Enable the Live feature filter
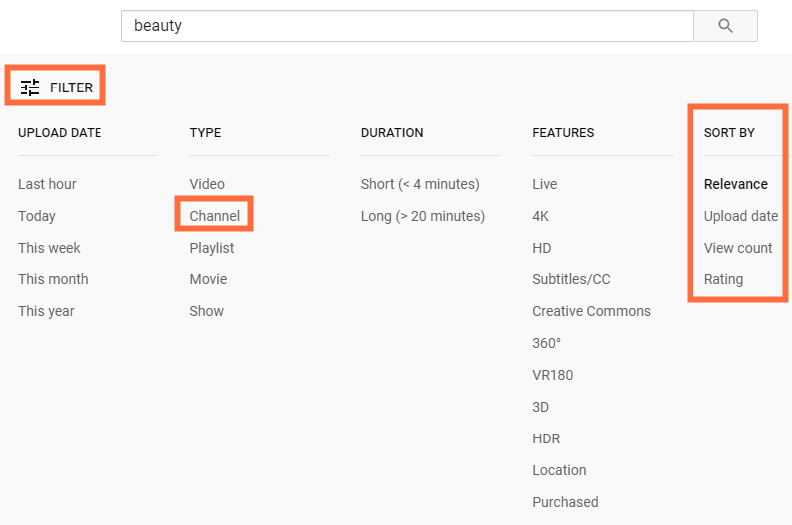The width and height of the screenshot is (792, 525). tap(545, 184)
